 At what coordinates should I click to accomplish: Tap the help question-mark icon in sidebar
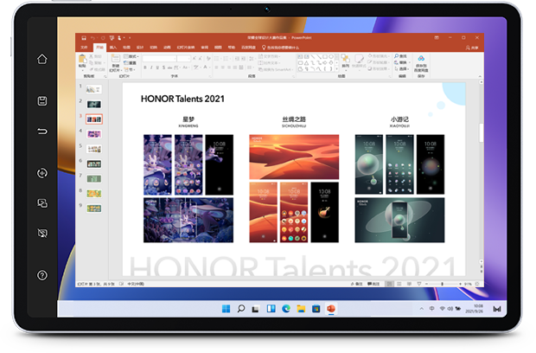(42, 275)
